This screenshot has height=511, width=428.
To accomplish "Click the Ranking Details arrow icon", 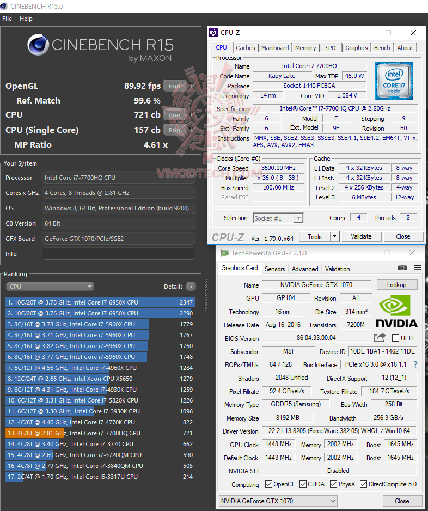I will coord(191,287).
